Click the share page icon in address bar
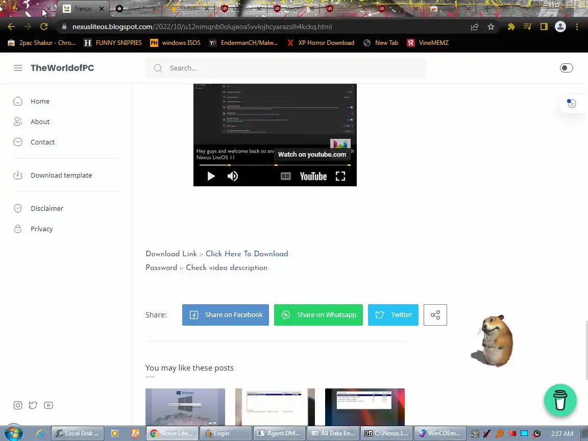 pos(475,27)
